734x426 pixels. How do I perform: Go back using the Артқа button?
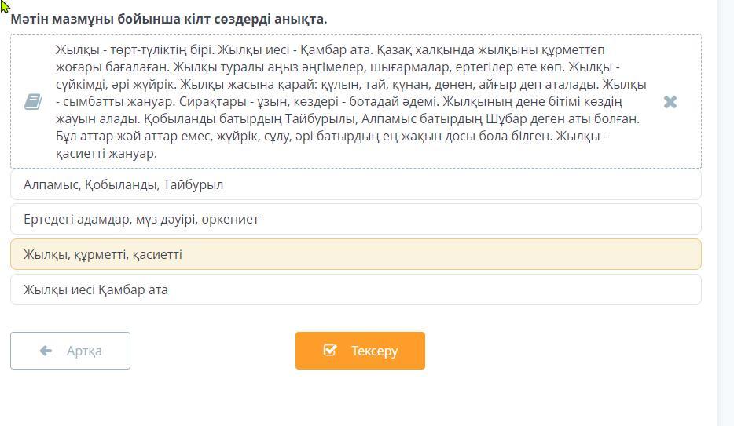[70, 351]
